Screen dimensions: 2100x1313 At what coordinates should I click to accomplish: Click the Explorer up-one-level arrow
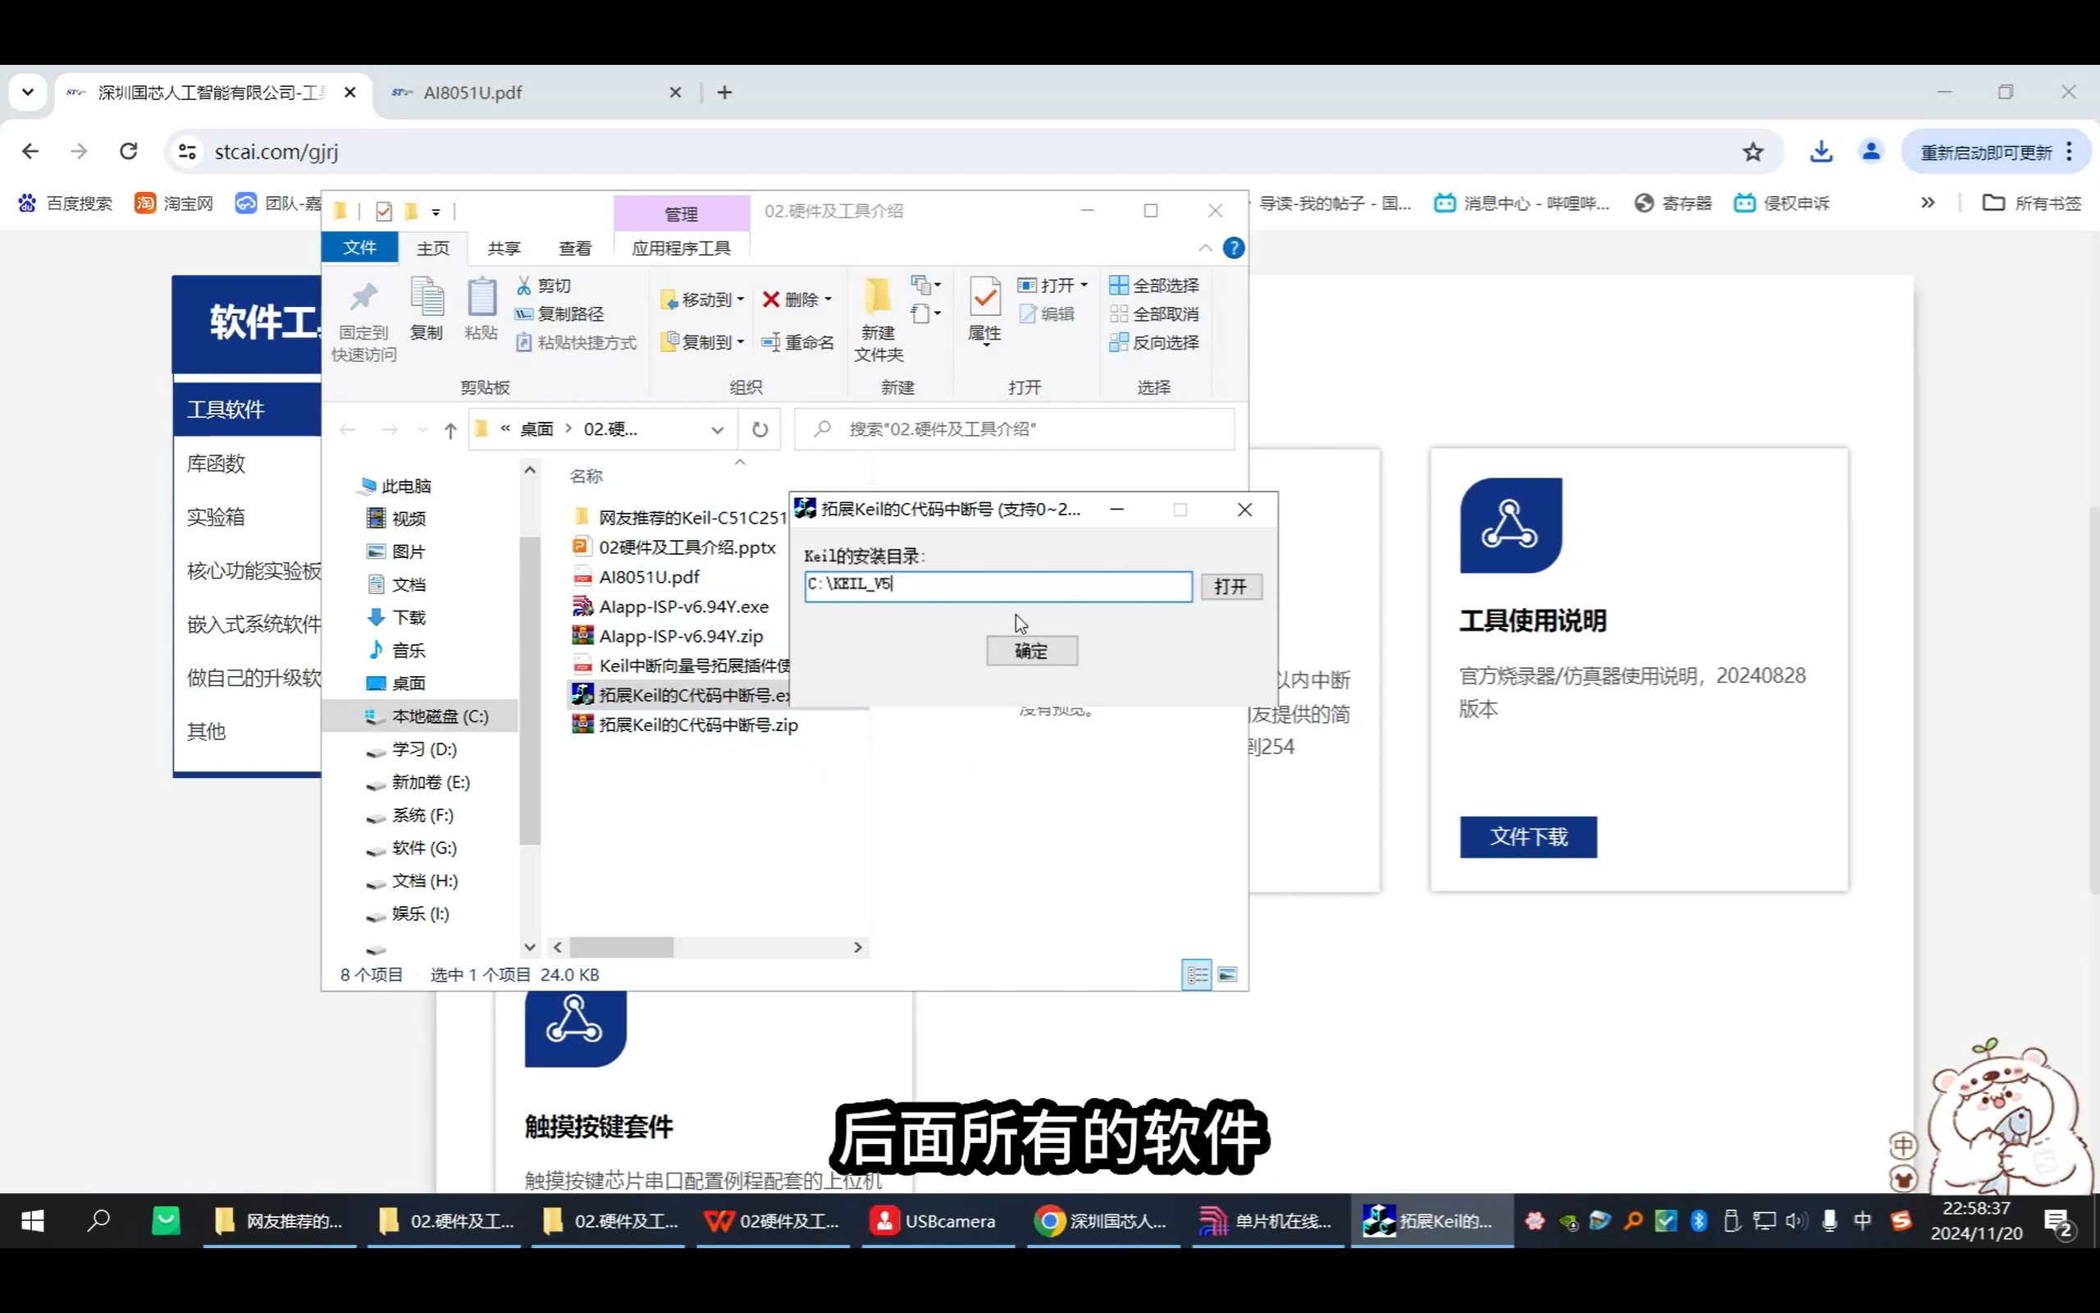(x=450, y=429)
